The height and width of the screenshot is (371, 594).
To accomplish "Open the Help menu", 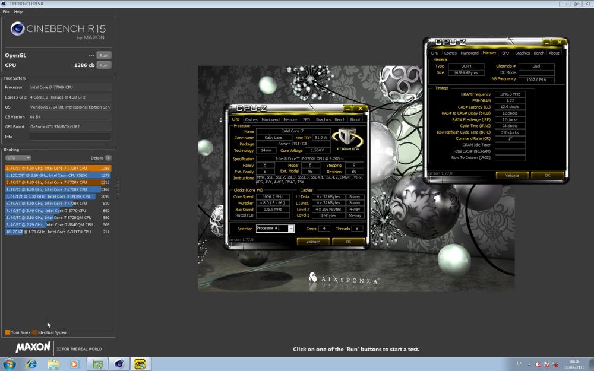I will pyautogui.click(x=18, y=12).
